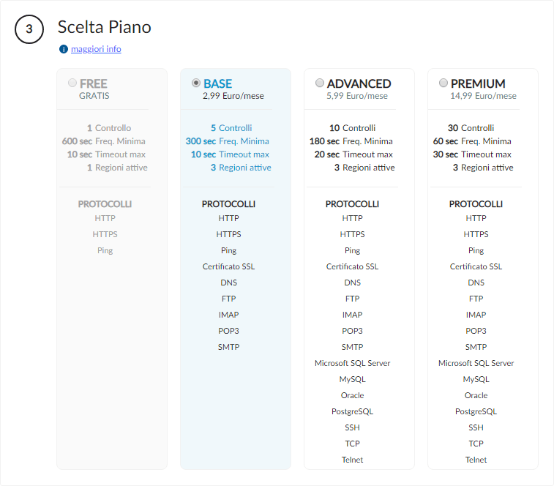Screen dimensions: 554x486
Task: Click the PREMIUM plan title
Action: (x=478, y=83)
